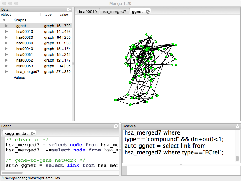This screenshot has height=181, width=241.
Task: Expand the hsa00040 graph entry
Action: [6, 49]
